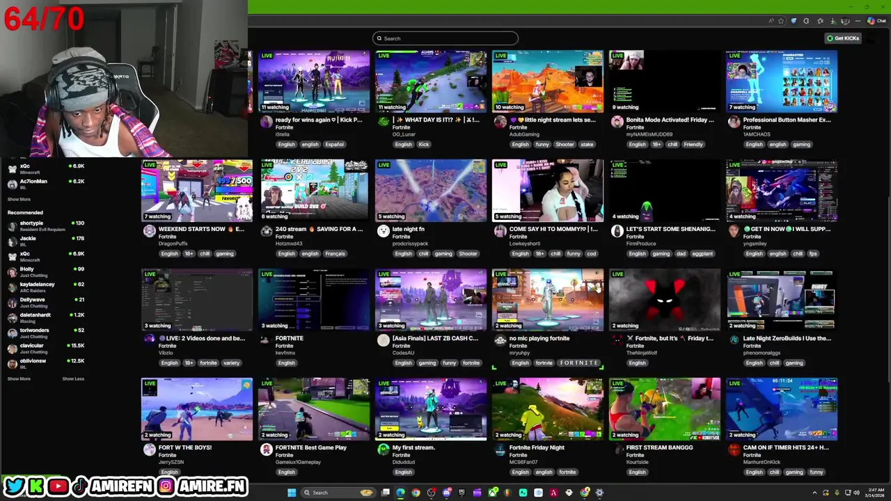Click the highlighted FORTNITE tag under mryuhpy
This screenshot has width=891, height=501.
(x=579, y=363)
